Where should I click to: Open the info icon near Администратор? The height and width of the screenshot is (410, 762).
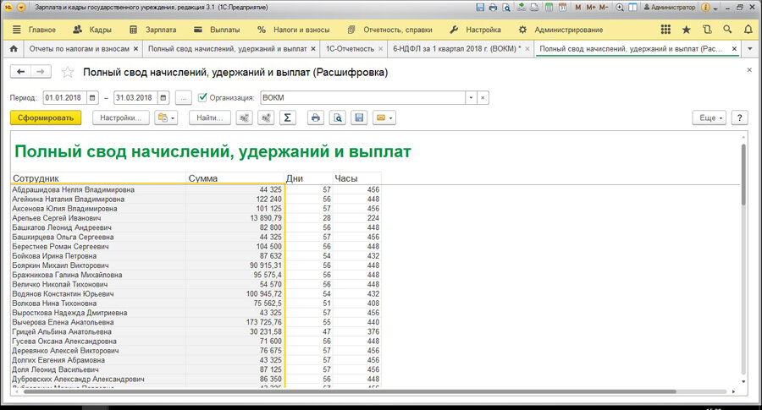click(x=705, y=8)
